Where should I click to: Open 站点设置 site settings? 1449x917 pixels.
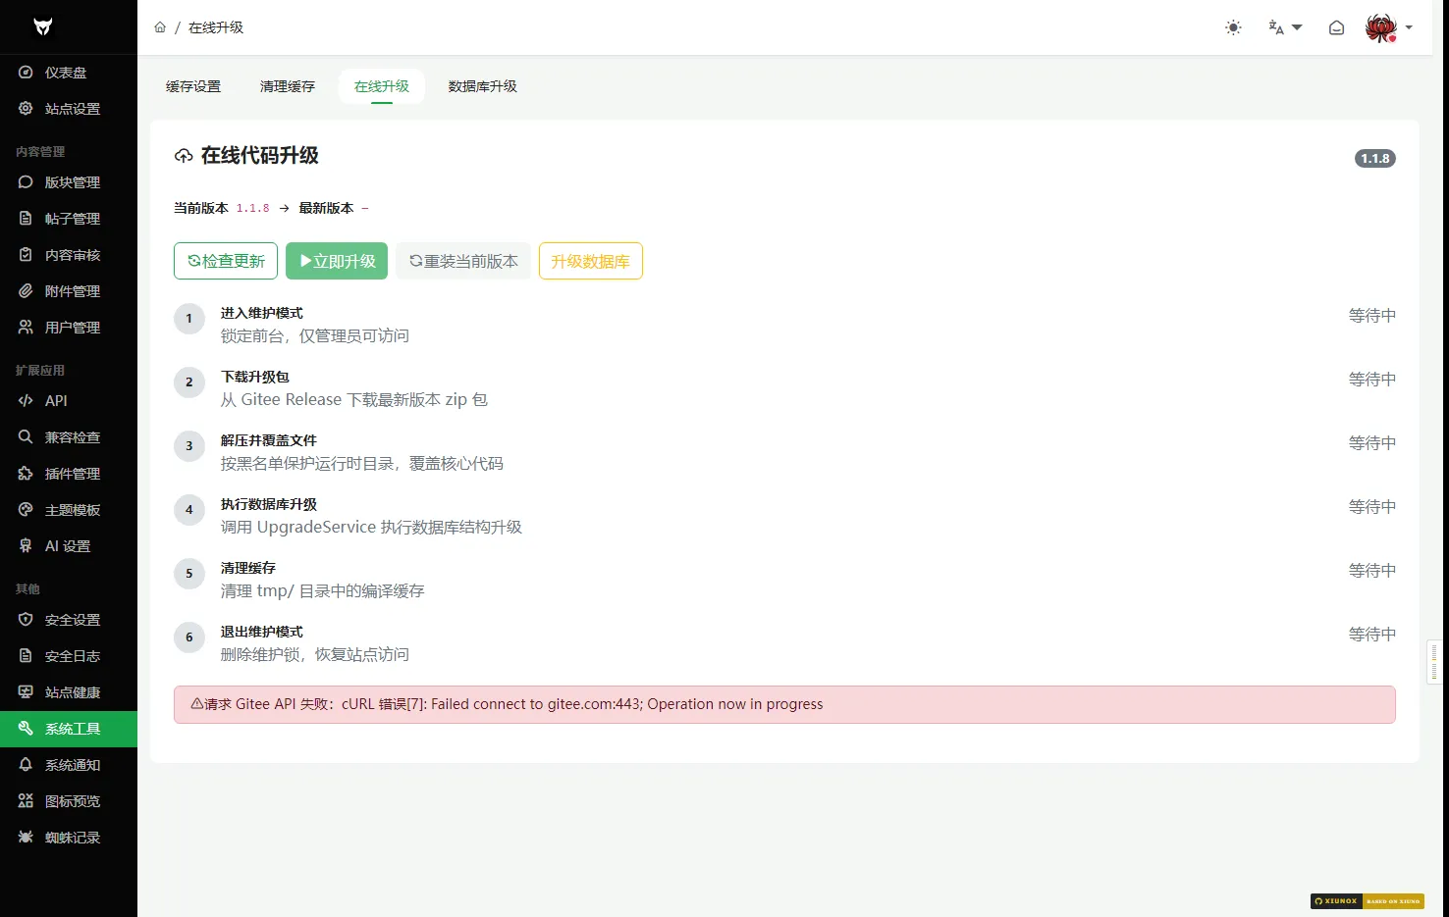[x=69, y=109]
